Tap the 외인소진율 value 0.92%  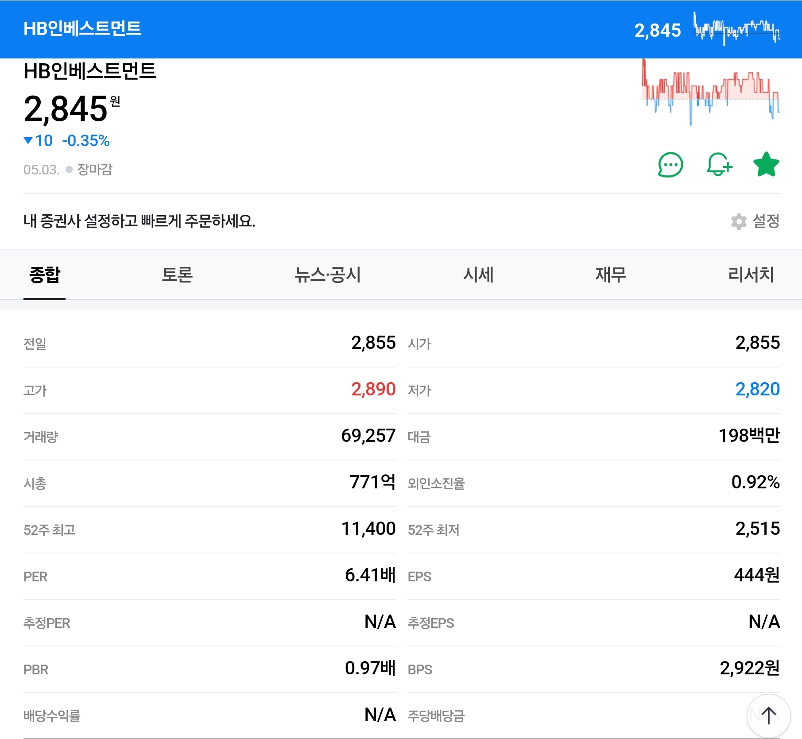click(756, 482)
